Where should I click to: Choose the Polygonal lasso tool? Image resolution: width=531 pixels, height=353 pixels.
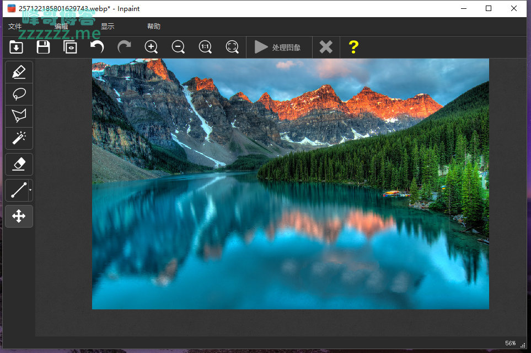pyautogui.click(x=19, y=116)
